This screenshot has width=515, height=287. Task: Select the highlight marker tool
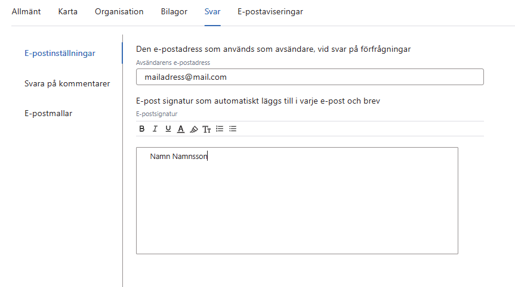click(193, 129)
